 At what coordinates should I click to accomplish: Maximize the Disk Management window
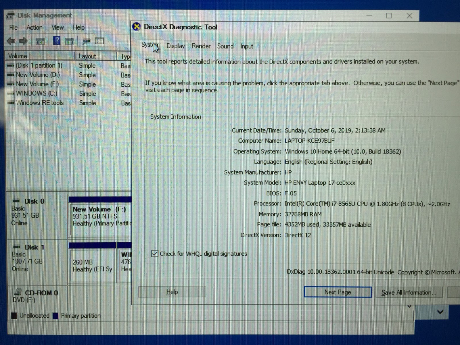coord(389,16)
